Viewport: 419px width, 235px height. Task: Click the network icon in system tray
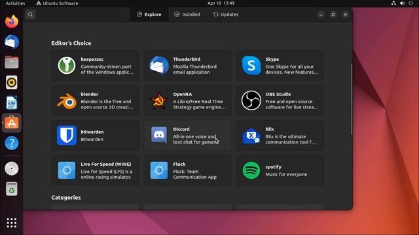click(x=393, y=3)
